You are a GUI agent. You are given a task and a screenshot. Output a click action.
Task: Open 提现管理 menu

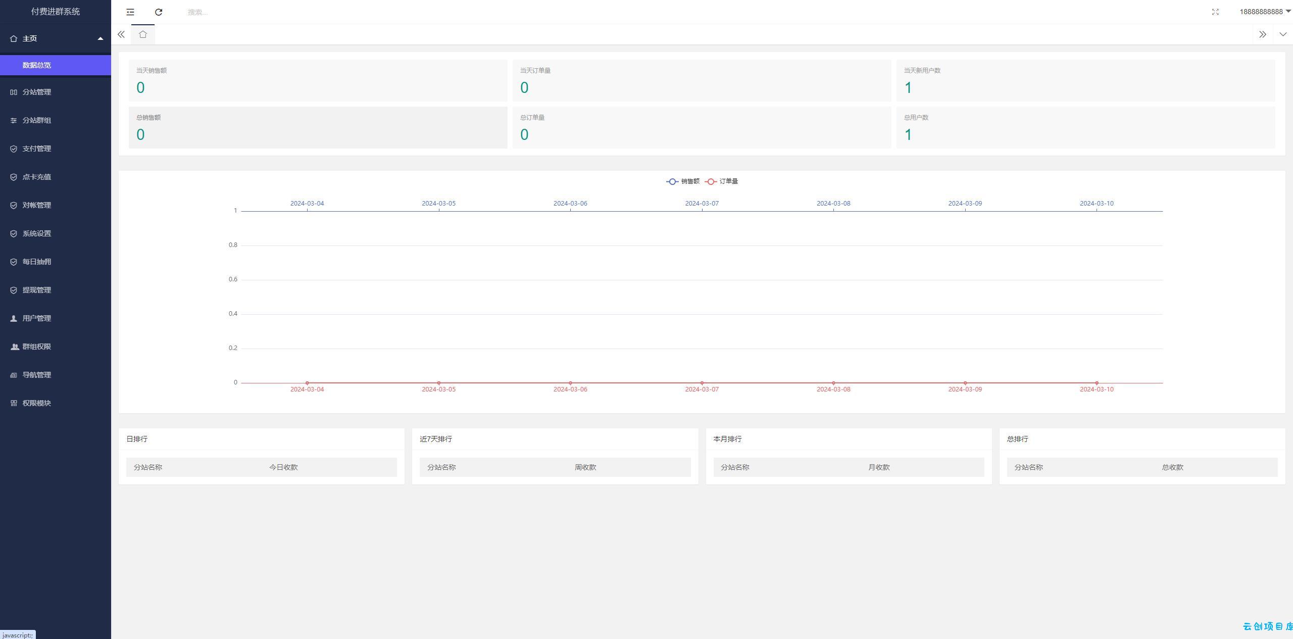click(x=56, y=290)
